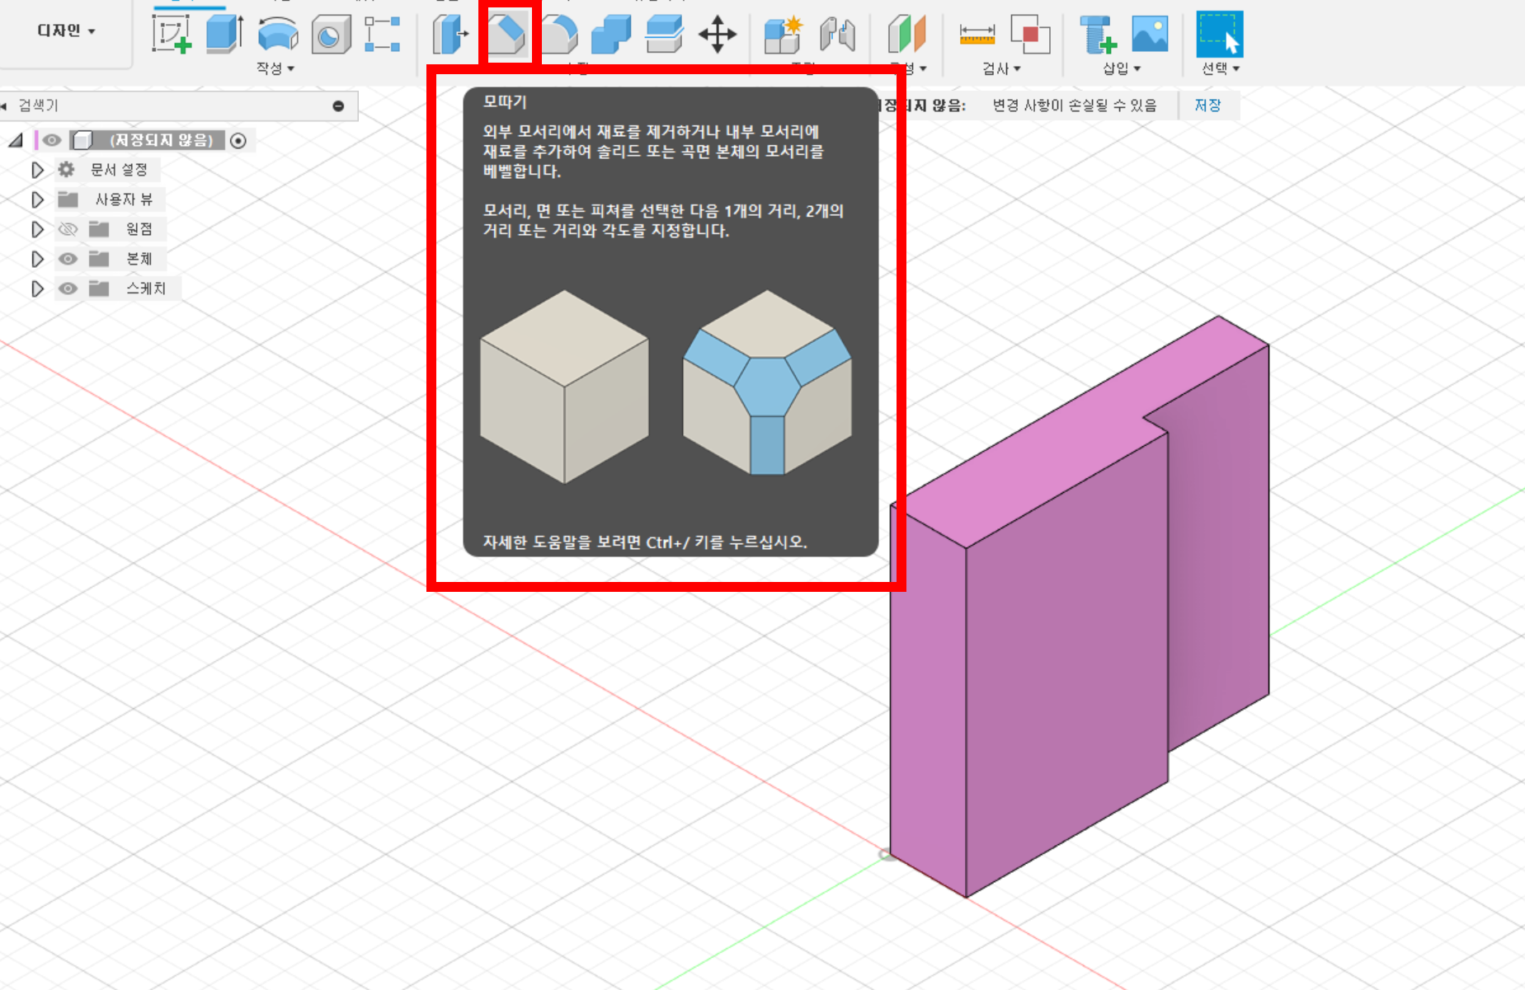Hide the 스케치 folder
This screenshot has width=1525, height=990.
click(68, 289)
